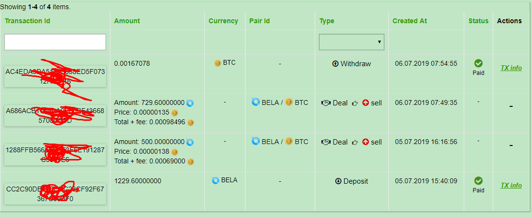
Task: Click the handshake Deal icon on 06.07.2019 row
Action: click(x=326, y=103)
